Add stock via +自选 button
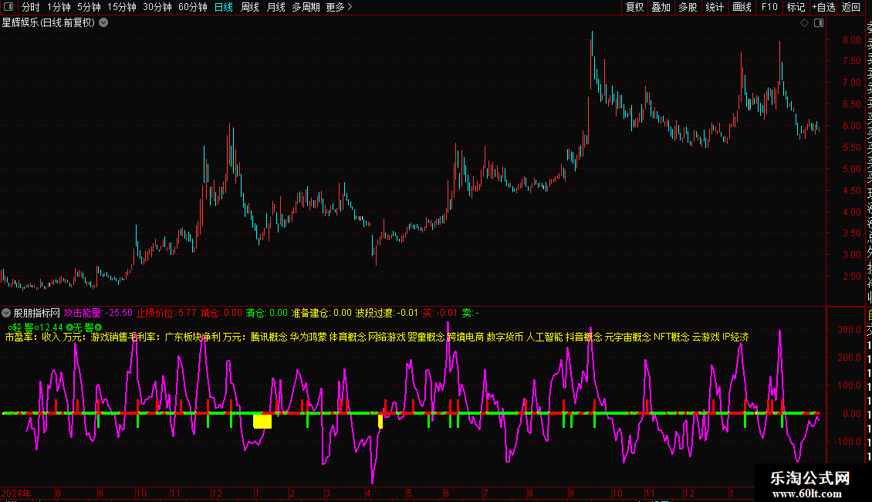 coord(823,7)
